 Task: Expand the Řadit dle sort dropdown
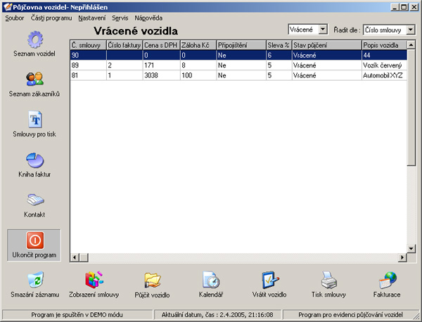coord(409,30)
